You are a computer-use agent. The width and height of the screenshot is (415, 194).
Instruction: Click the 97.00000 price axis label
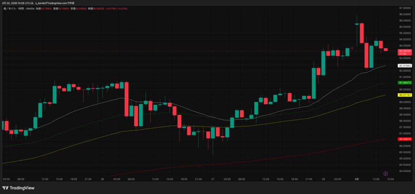(x=404, y=8)
